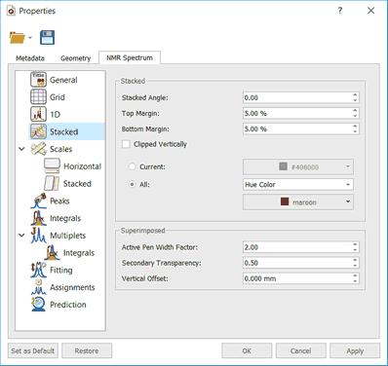388x366 pixels.
Task: Close the Properties dialog
Action: (370, 11)
